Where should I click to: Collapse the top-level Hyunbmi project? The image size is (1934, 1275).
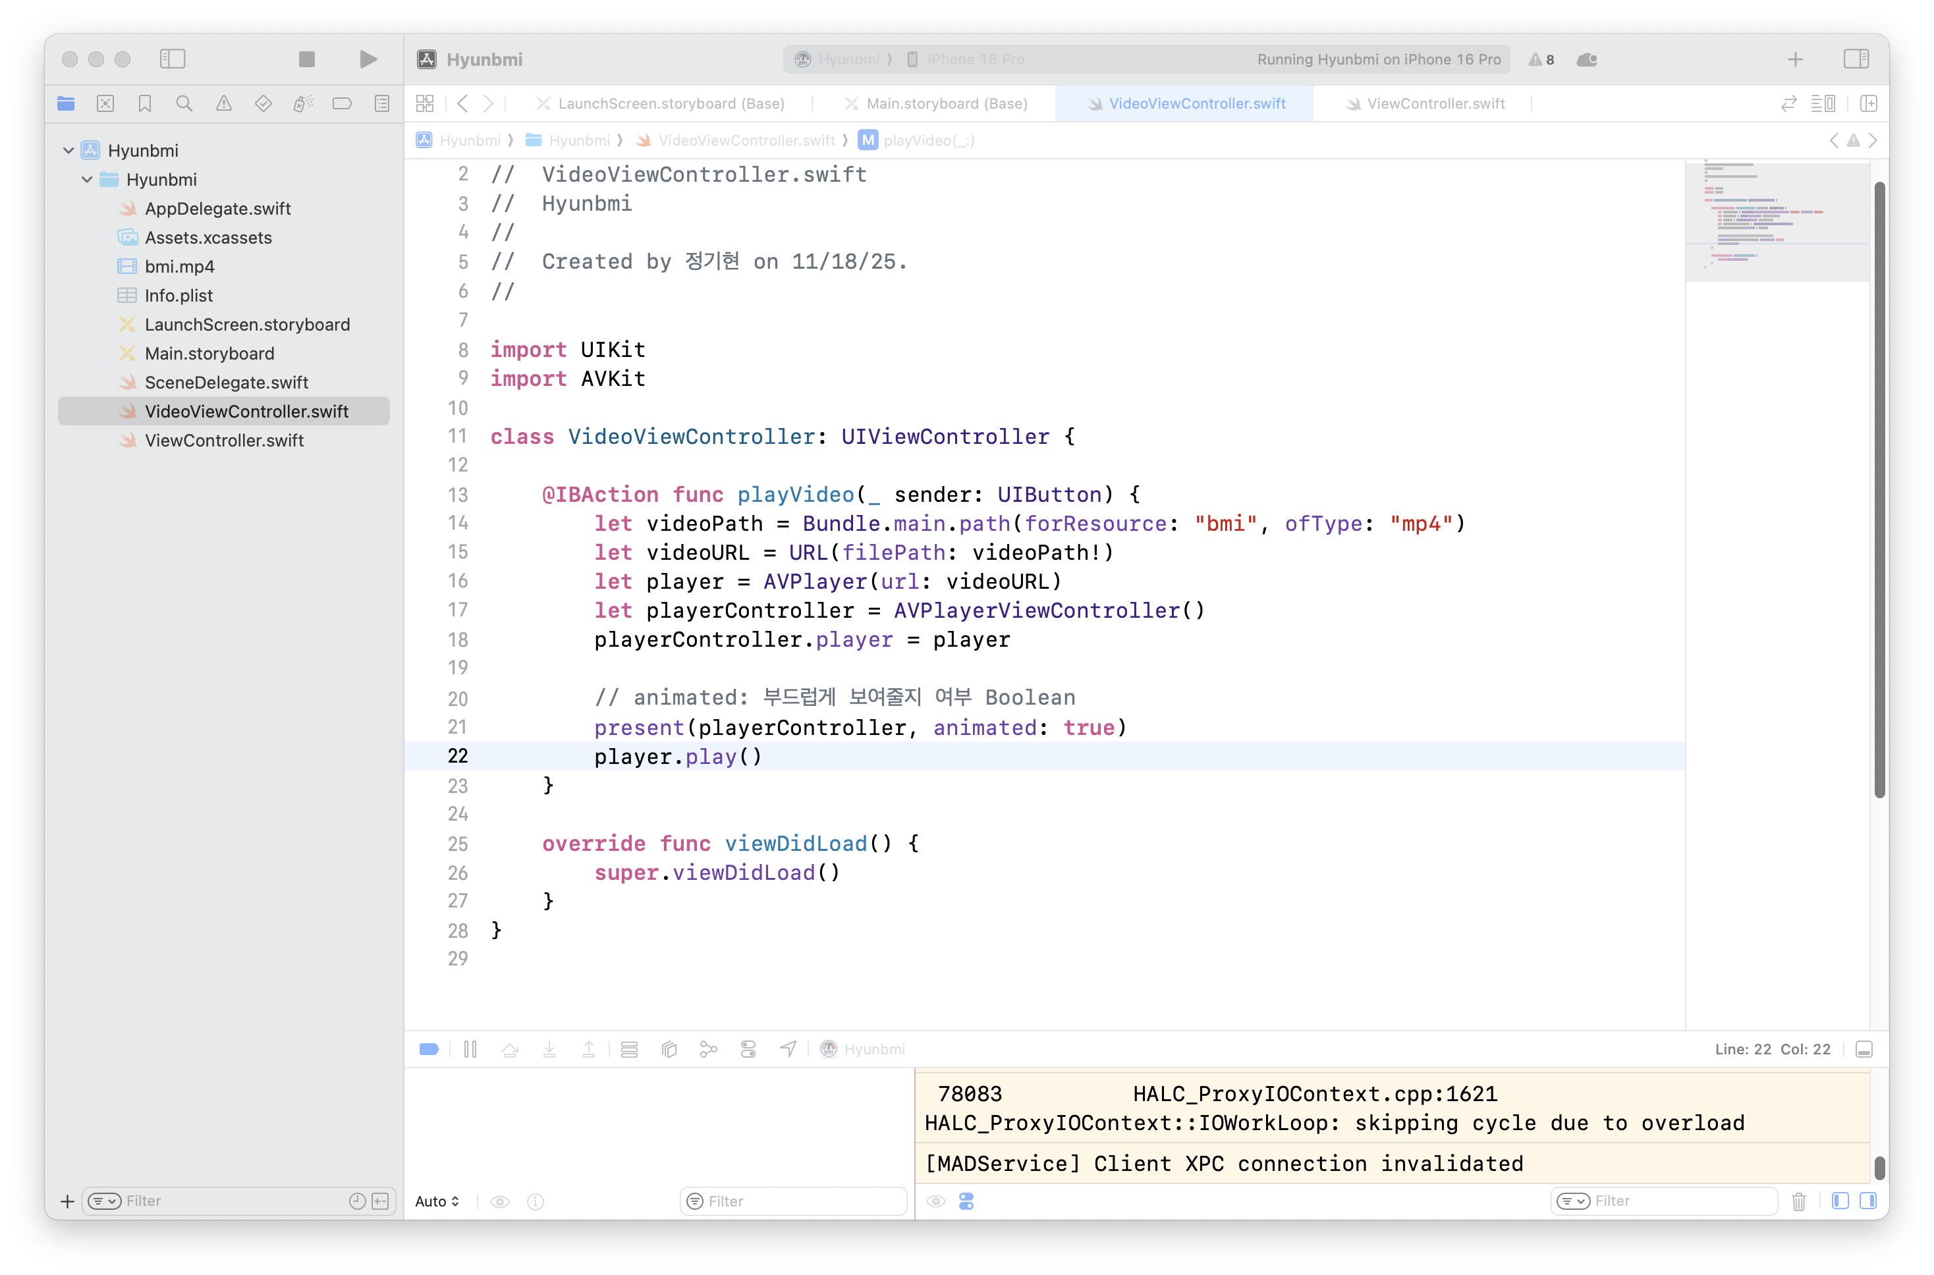click(69, 150)
